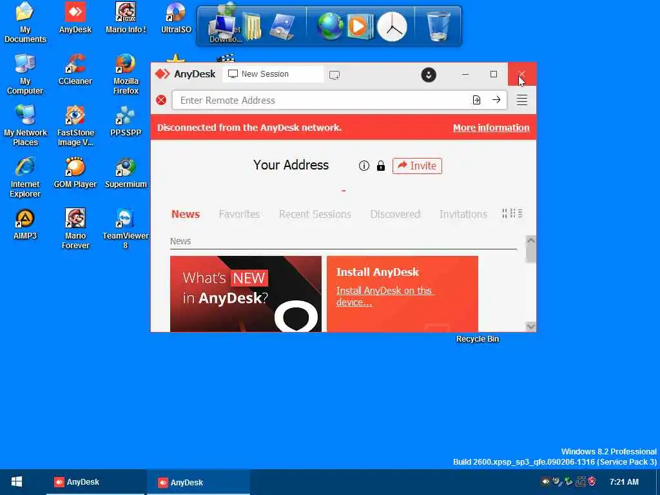Click the clock icon in the dock
660x495 pixels.
pos(392,26)
